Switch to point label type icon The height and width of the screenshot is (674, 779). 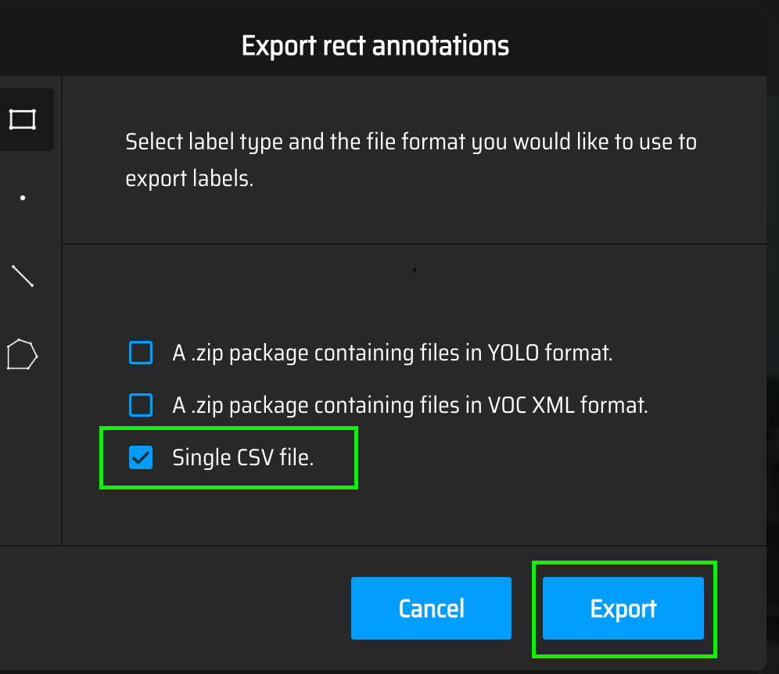coord(23,198)
